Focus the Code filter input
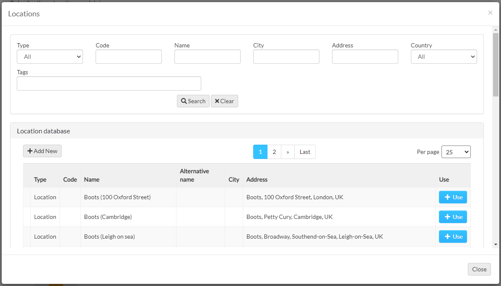 click(x=129, y=57)
